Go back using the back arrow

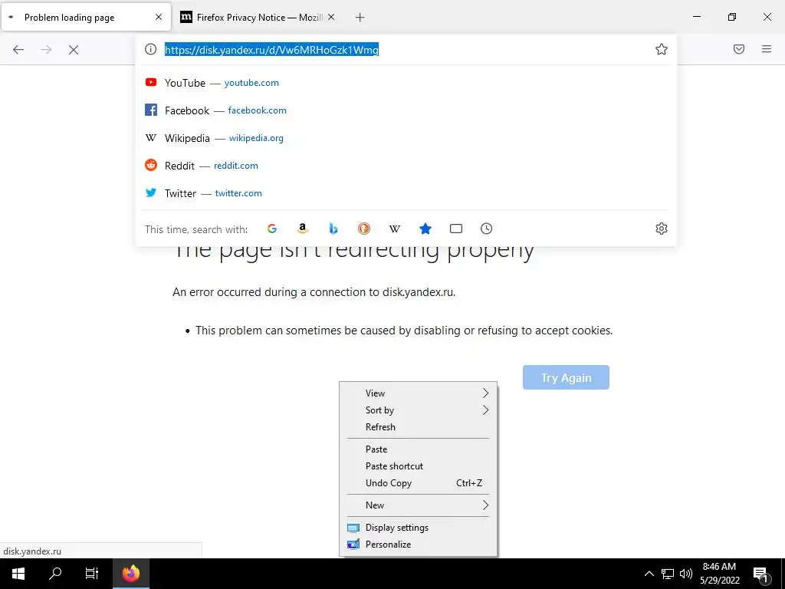[x=18, y=50]
